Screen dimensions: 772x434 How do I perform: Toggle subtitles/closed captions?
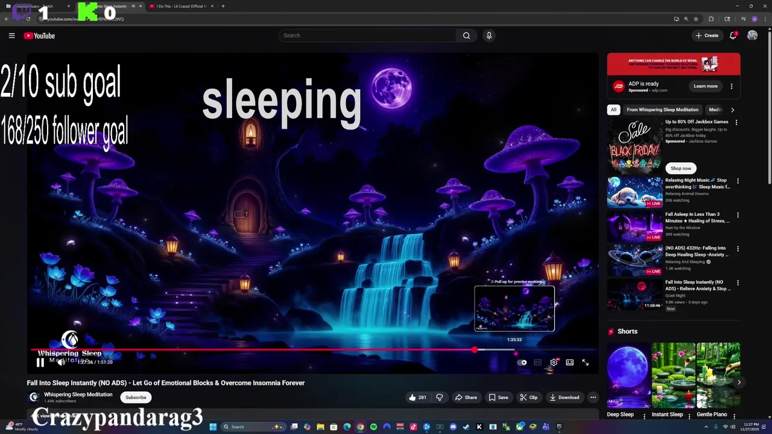(538, 362)
